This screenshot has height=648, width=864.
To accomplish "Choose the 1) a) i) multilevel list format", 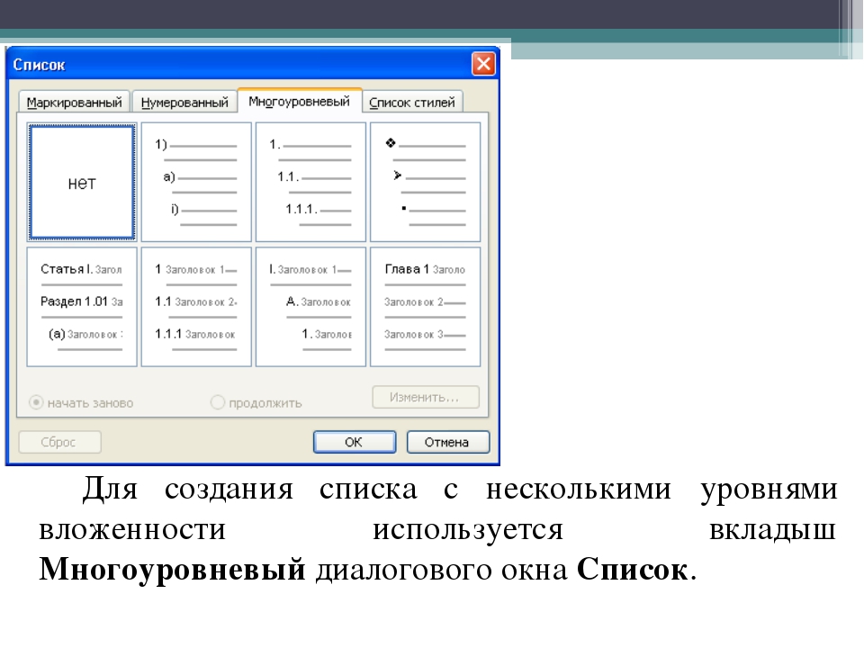I will 196,182.
